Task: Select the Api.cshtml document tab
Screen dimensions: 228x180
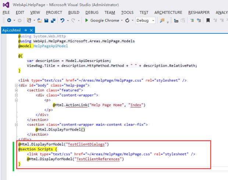Action: click(x=11, y=30)
